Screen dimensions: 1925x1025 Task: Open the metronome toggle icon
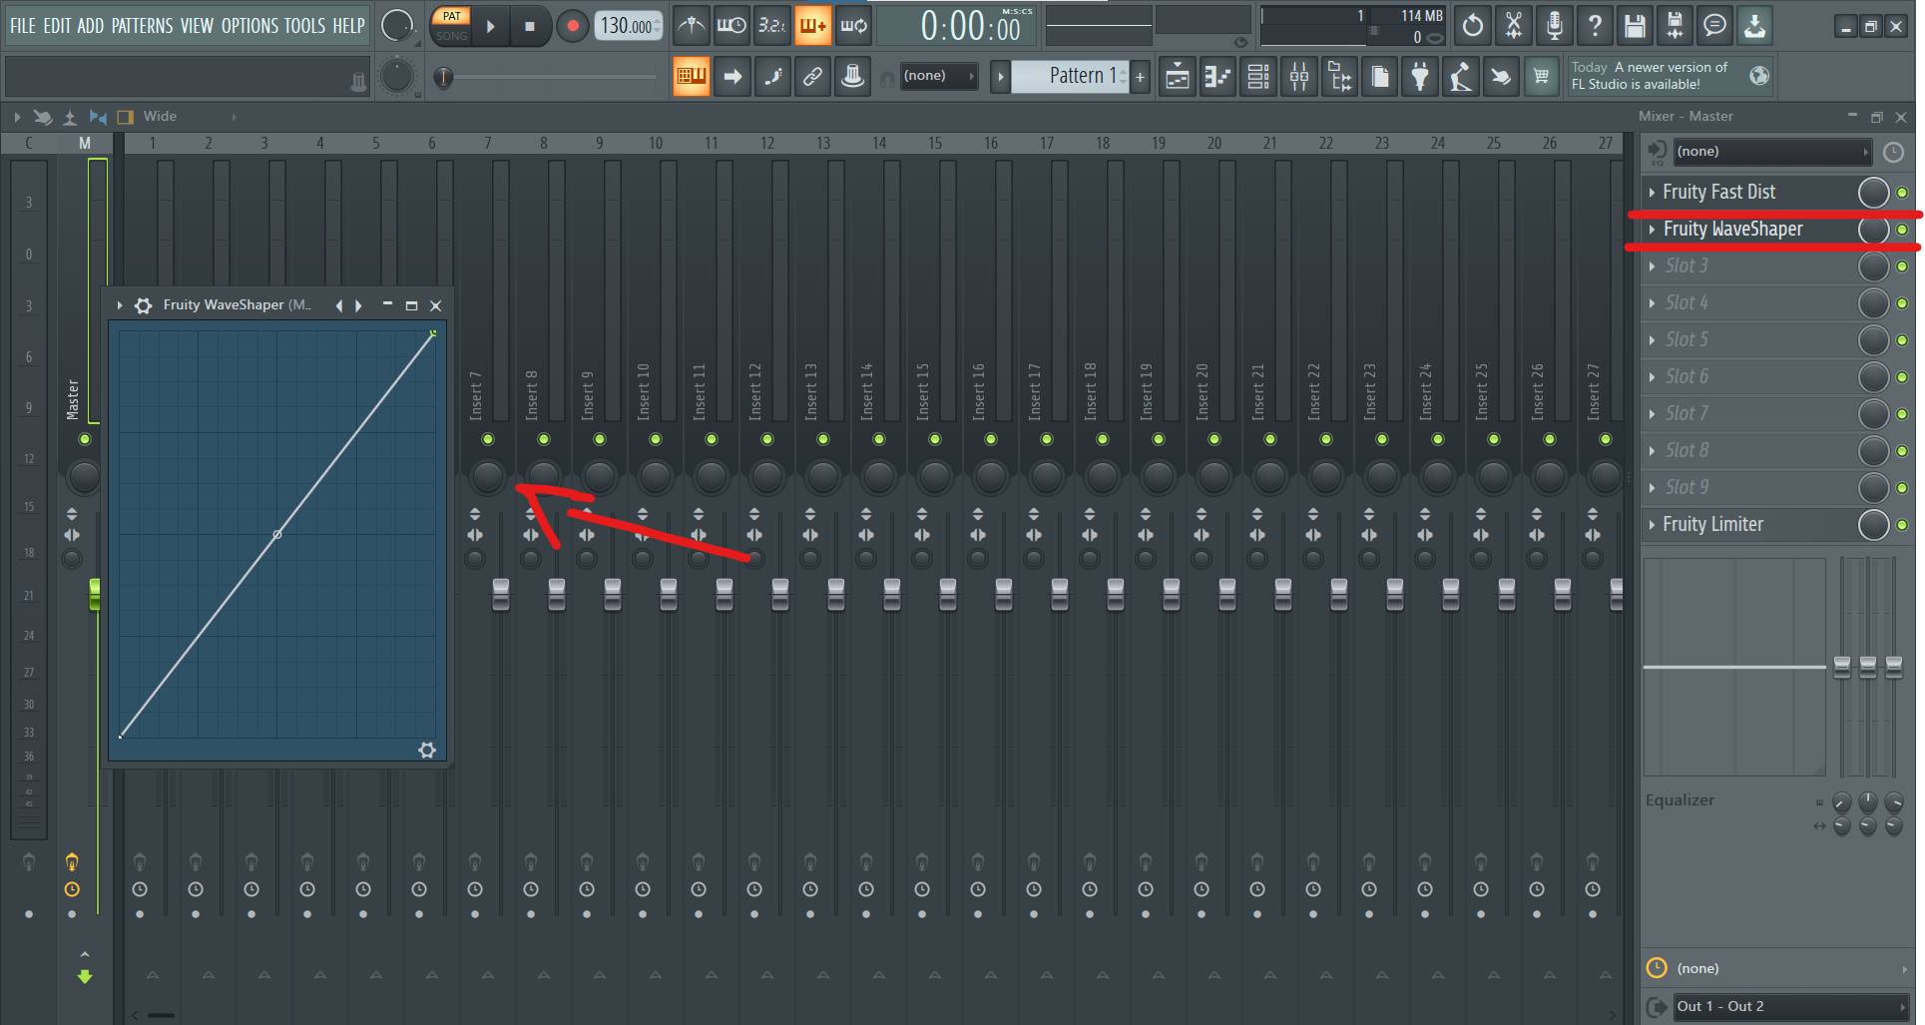(x=691, y=26)
